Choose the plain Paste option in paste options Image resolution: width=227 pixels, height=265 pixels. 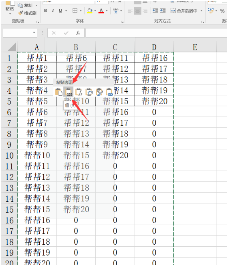58,92
